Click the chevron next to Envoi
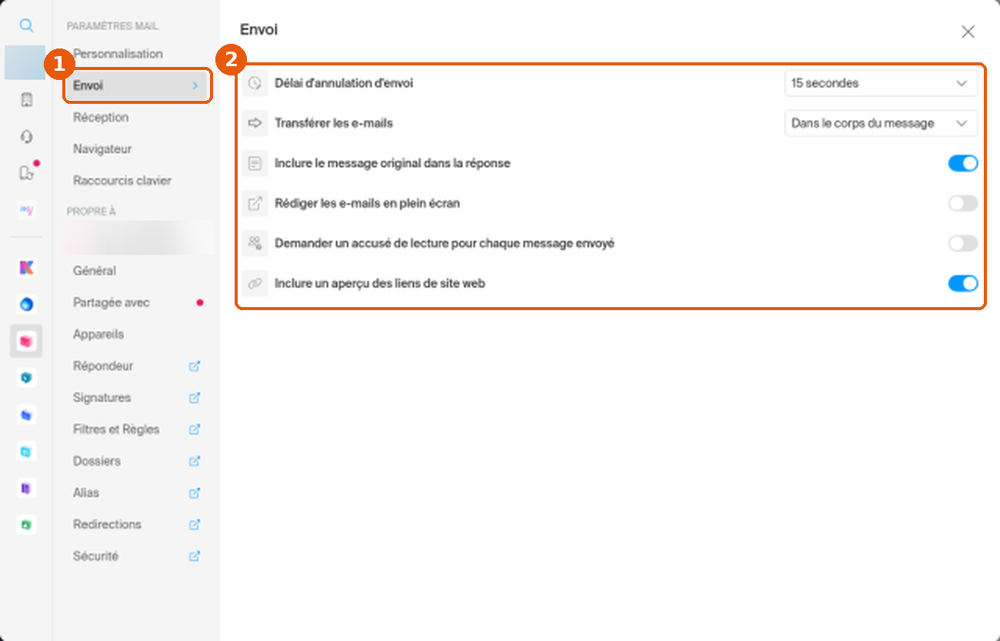 195,85
